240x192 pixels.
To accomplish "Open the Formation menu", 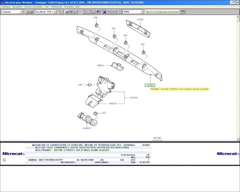I will (x=69, y=7).
